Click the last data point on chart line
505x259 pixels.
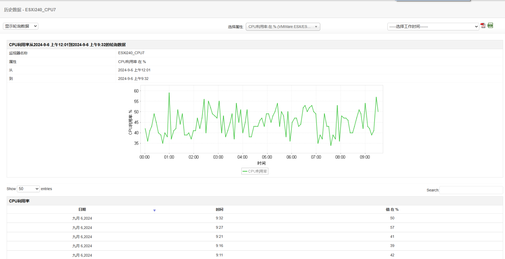[378, 112]
